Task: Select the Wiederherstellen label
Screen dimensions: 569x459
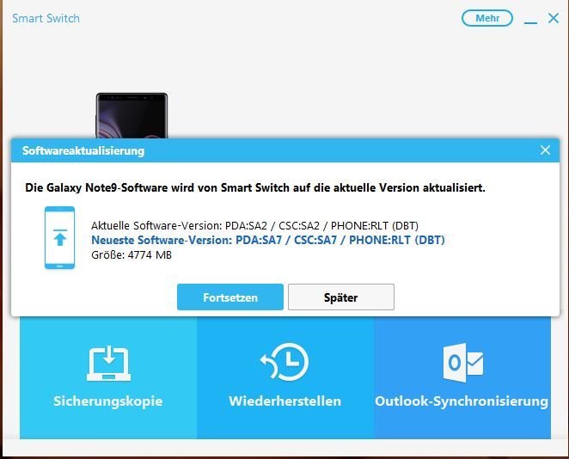Action: [284, 401]
